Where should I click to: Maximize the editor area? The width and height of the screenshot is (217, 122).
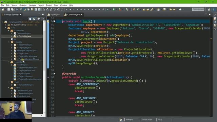coord(210,14)
